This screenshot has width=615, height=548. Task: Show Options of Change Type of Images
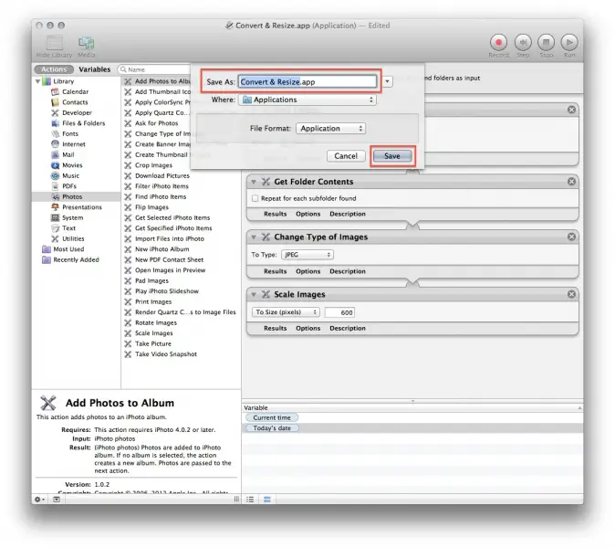(307, 271)
